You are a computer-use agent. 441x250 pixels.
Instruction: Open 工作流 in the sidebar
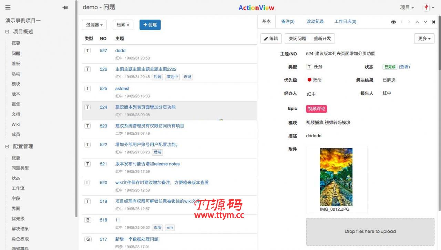[x=18, y=188]
